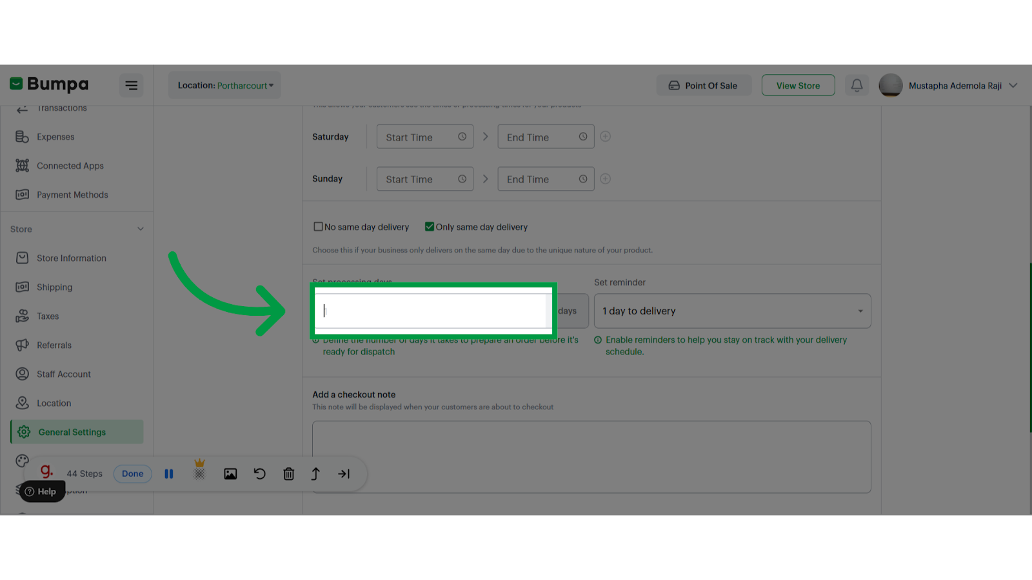1032x580 pixels.
Task: Open the Location Portharcourt dropdown
Action: coord(225,85)
